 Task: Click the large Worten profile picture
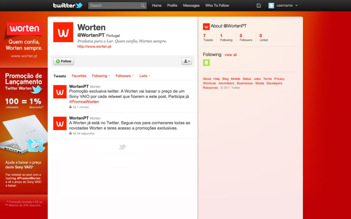click(x=63, y=32)
